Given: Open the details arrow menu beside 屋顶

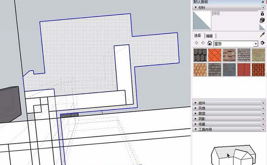Looking at the screenshot, I should (x=262, y=43).
